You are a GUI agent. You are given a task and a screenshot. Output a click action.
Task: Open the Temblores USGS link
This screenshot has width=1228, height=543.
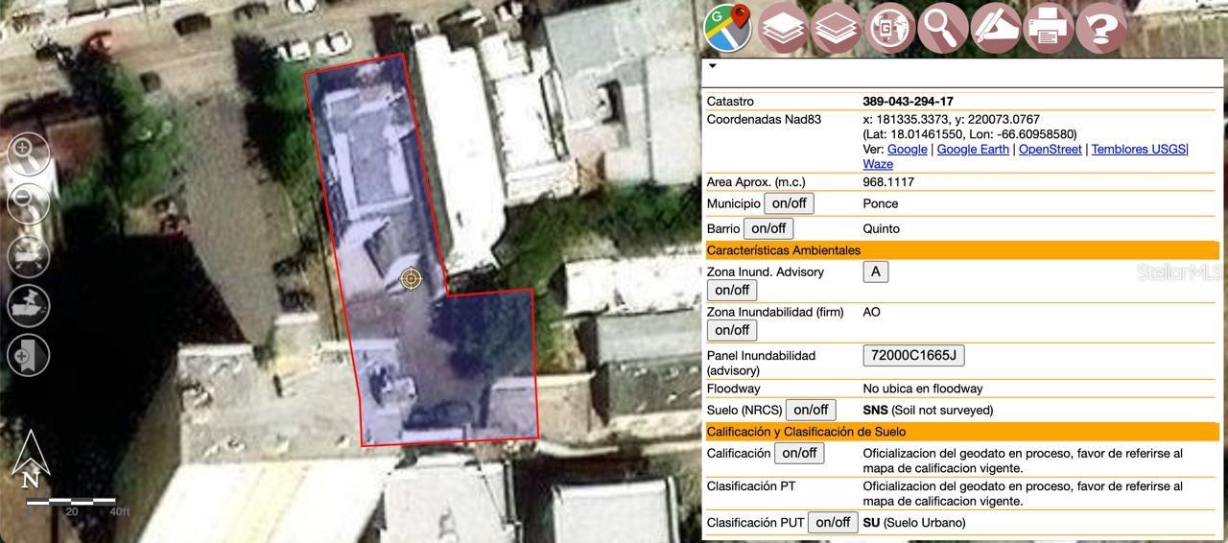click(1138, 149)
